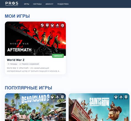Click the Перенос сохранений tag
The width and height of the screenshot is (131, 121).
click(29, 64)
